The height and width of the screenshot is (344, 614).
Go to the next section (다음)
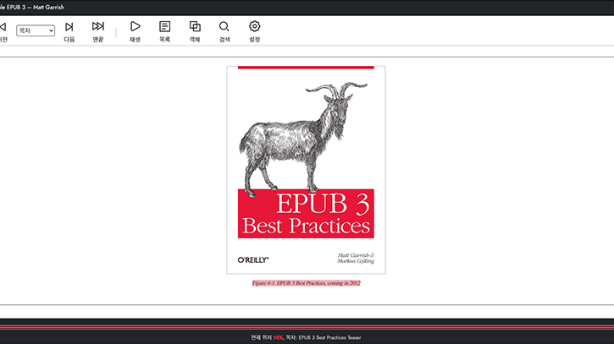pyautogui.click(x=69, y=31)
